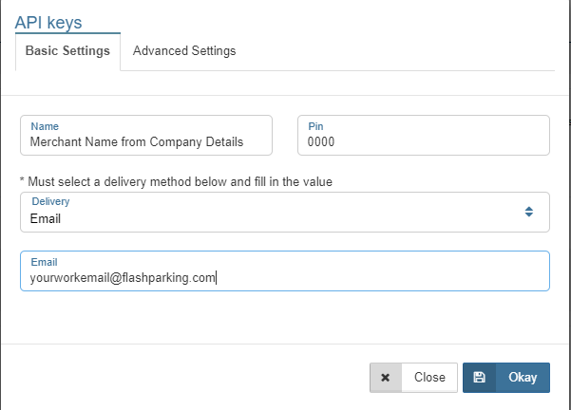The height and width of the screenshot is (410, 571).
Task: Click the Delivery up-down arrow icon
Action: click(529, 212)
